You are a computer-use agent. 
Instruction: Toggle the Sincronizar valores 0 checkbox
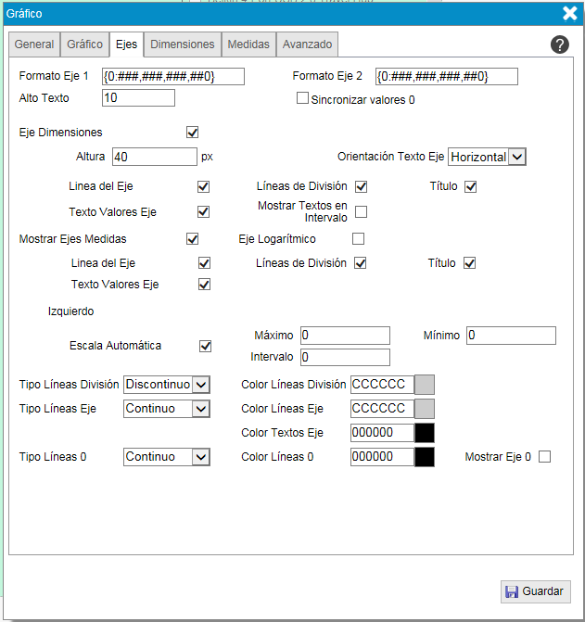pos(302,98)
